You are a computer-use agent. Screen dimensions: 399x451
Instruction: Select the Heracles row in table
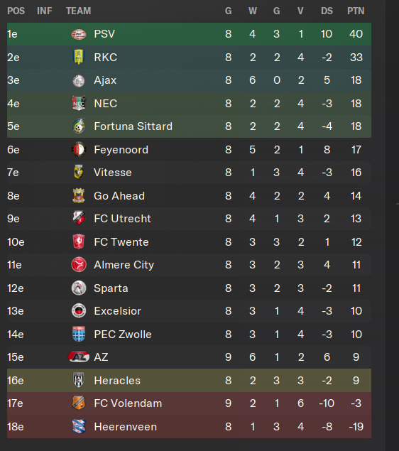(189, 380)
